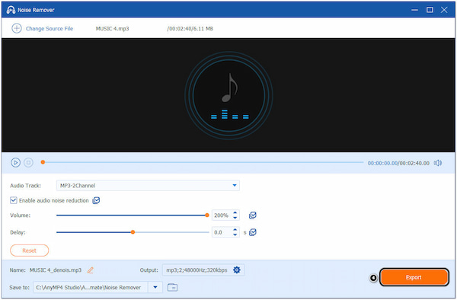Open the Audio Track dropdown
This screenshot has width=457, height=300.
148,186
